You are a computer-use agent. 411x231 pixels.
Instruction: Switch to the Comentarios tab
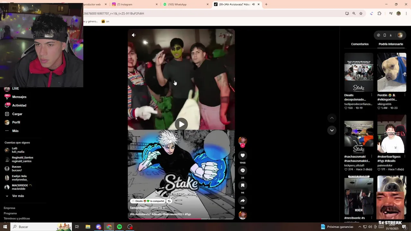pos(360,44)
